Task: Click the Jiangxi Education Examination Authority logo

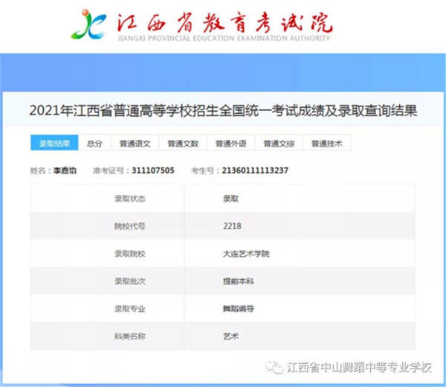Action: [89, 25]
